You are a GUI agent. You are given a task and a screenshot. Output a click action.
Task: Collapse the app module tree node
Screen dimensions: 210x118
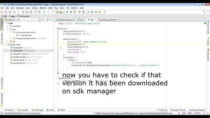(5, 23)
